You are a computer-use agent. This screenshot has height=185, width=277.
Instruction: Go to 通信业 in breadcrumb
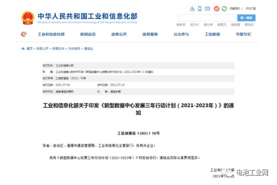pyautogui.click(x=88, y=48)
